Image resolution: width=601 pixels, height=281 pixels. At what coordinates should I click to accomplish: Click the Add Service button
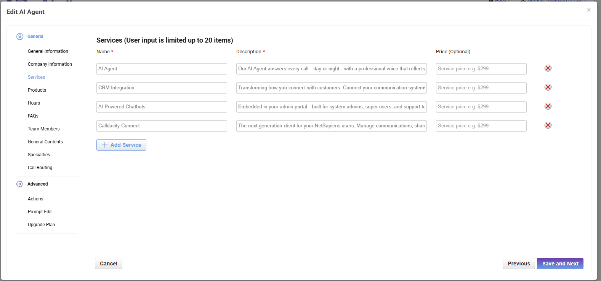point(121,145)
